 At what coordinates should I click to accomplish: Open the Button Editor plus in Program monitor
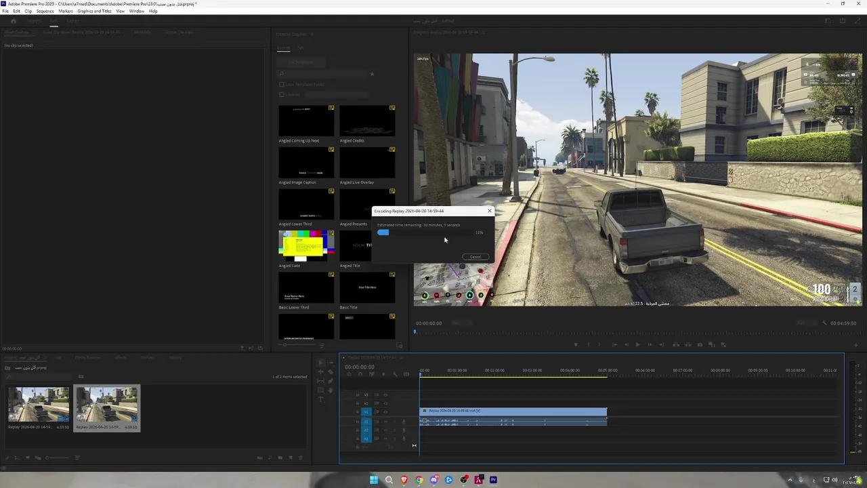(x=855, y=345)
